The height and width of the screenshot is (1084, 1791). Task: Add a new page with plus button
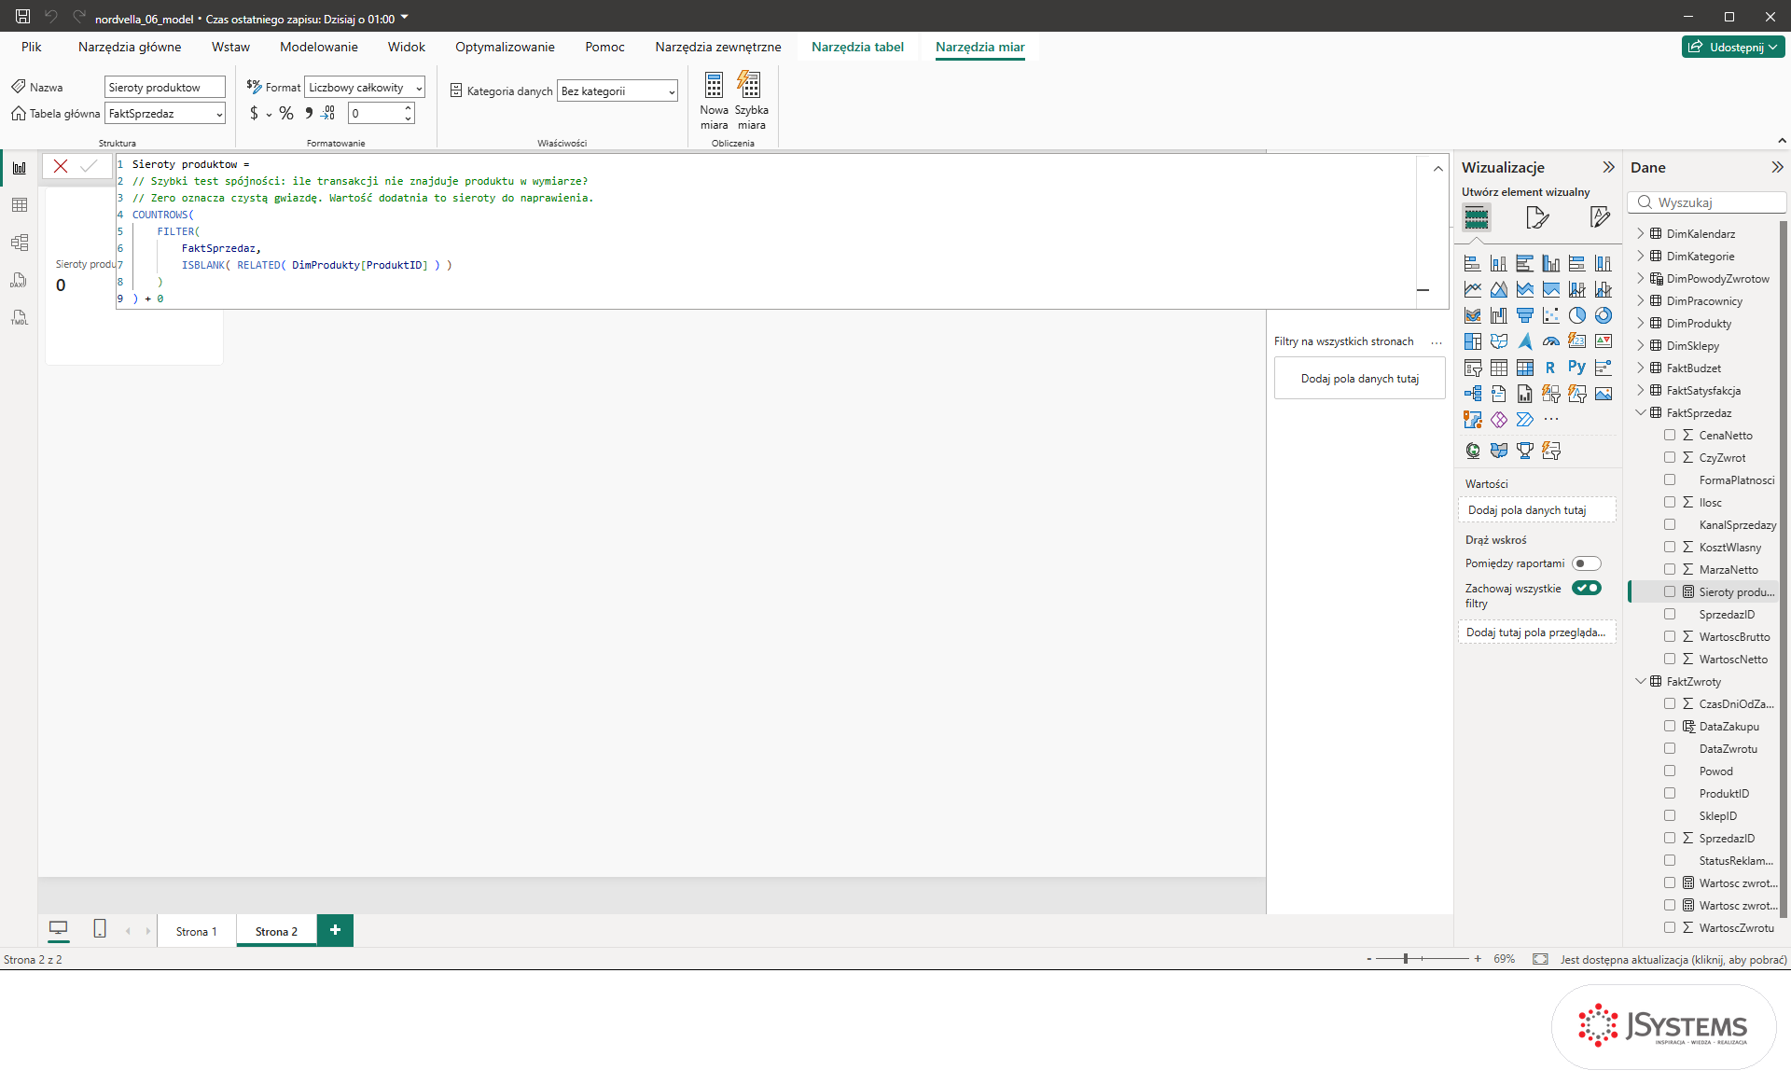[x=335, y=930]
